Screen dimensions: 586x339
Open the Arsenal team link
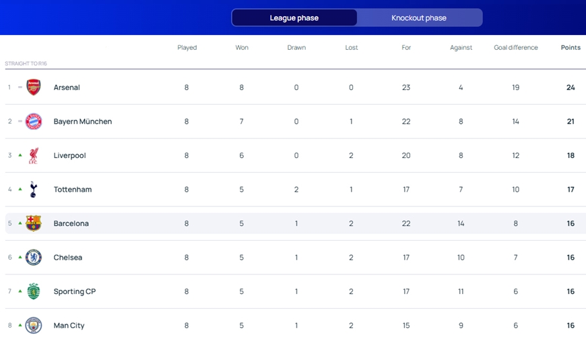pos(67,87)
